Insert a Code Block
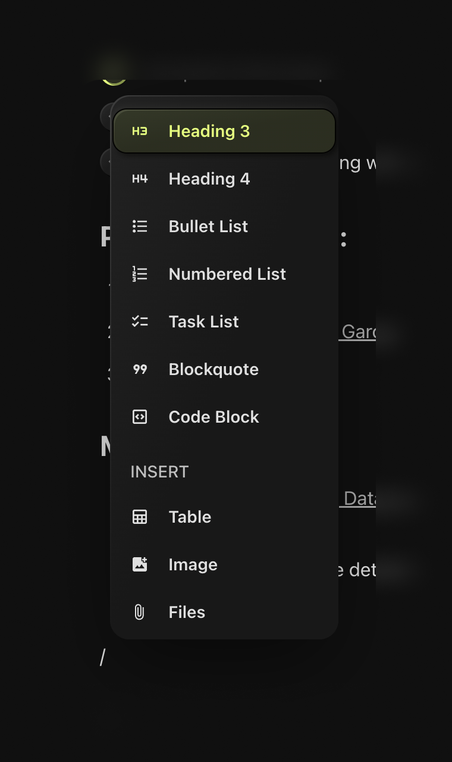452x762 pixels. tap(214, 417)
